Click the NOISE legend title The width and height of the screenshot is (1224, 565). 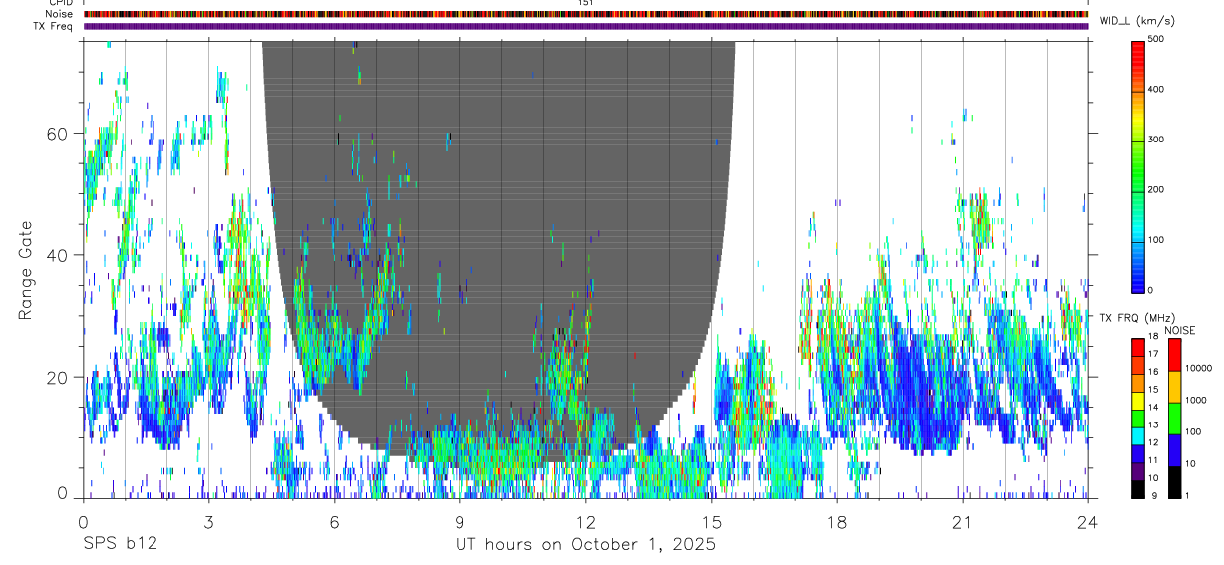(1180, 330)
